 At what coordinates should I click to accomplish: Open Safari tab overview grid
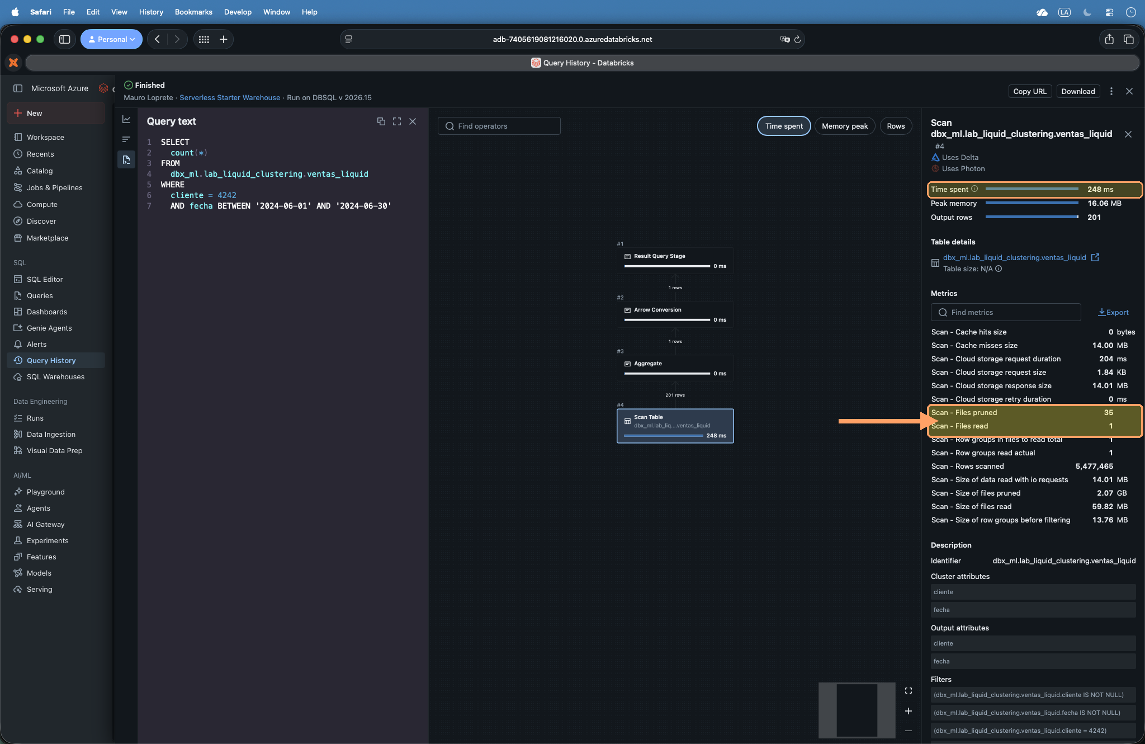204,39
